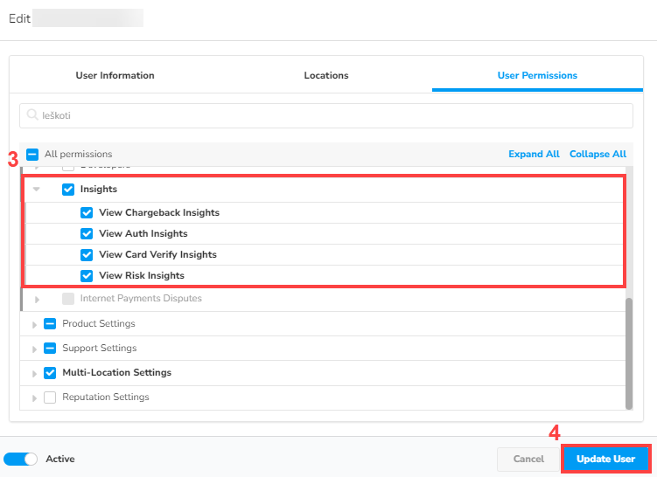Open the Locations tab
Image resolution: width=657 pixels, height=477 pixels.
click(326, 75)
